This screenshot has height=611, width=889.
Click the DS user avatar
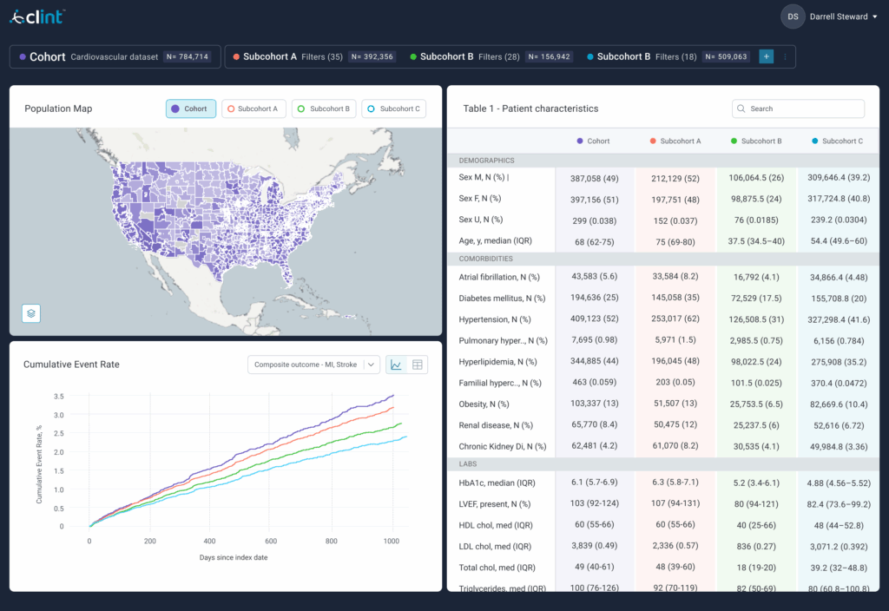tap(792, 16)
